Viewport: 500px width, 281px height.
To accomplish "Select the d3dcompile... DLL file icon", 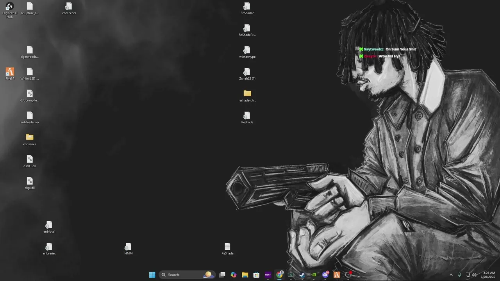I will 30,96.
